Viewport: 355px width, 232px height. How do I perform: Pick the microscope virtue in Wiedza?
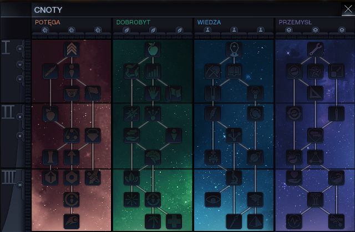point(234,177)
